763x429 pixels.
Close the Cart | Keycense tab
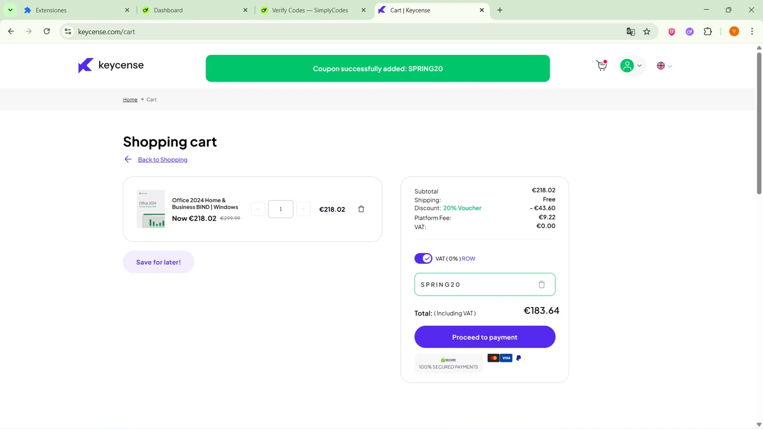482,10
